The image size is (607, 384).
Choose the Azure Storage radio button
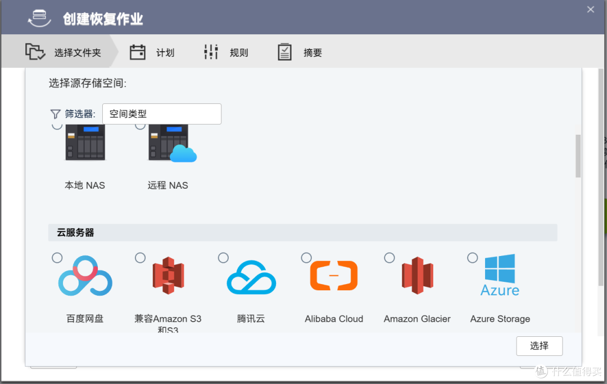tap(472, 258)
